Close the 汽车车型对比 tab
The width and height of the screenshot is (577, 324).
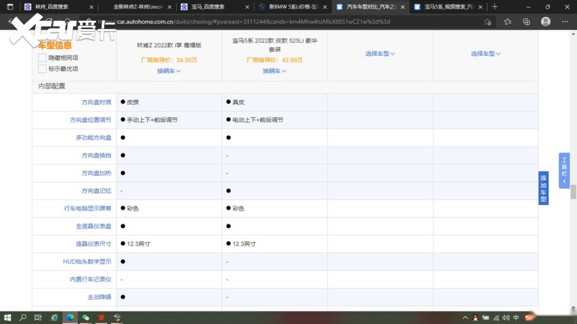coord(402,7)
